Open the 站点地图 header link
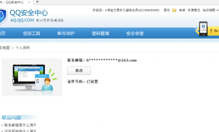 pyautogui.click(x=209, y=10)
